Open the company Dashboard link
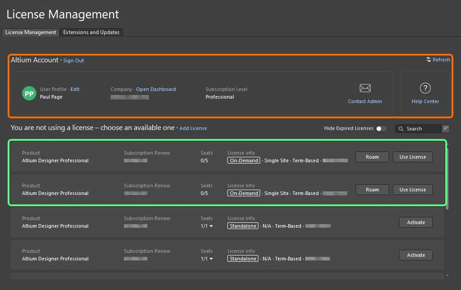 click(x=156, y=89)
